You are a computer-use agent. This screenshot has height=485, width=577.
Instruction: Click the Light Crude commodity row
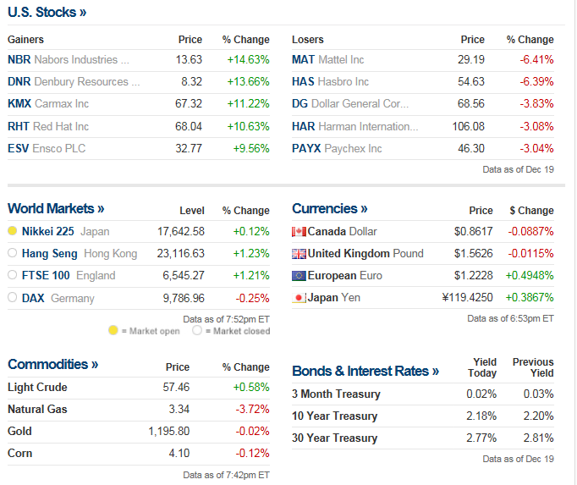click(139, 388)
